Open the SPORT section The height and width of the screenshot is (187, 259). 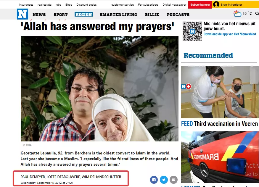(61, 15)
